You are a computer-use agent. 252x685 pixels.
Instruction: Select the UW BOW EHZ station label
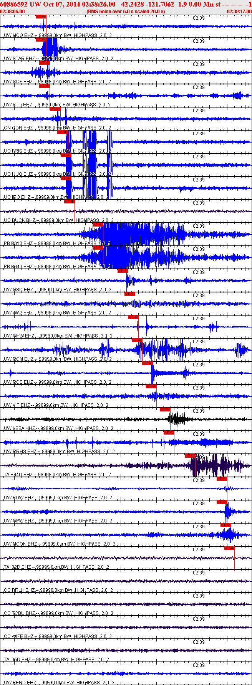(58, 498)
